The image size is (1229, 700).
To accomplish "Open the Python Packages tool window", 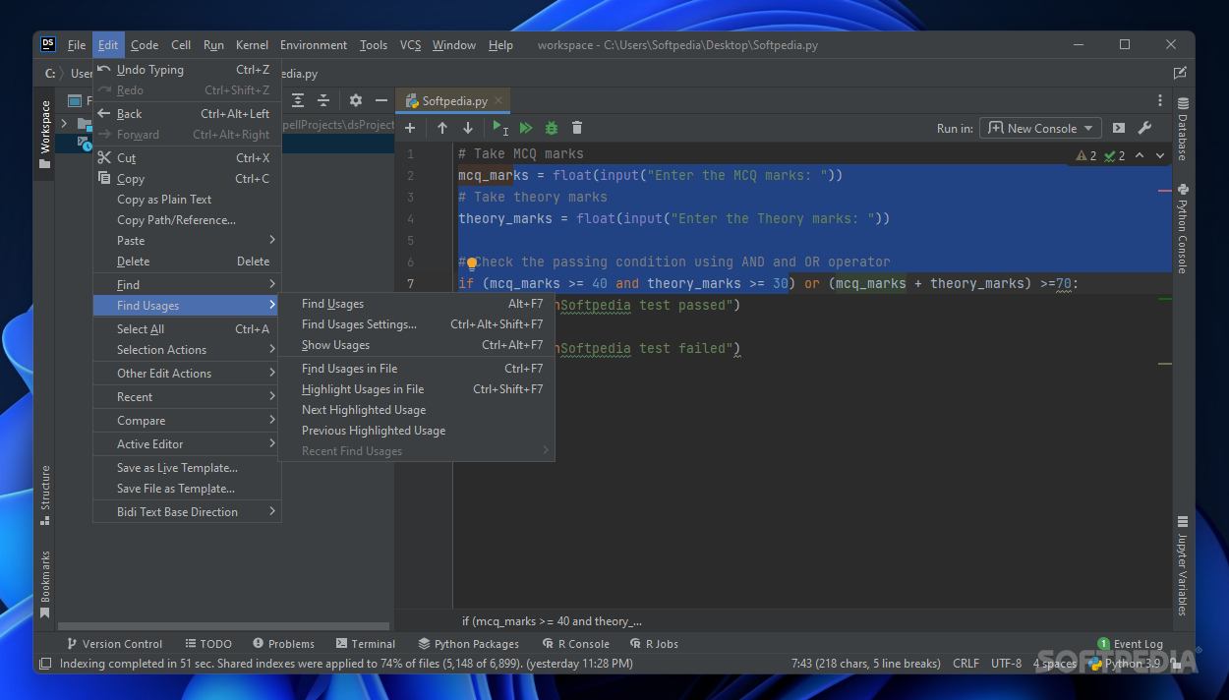I will click(x=468, y=644).
